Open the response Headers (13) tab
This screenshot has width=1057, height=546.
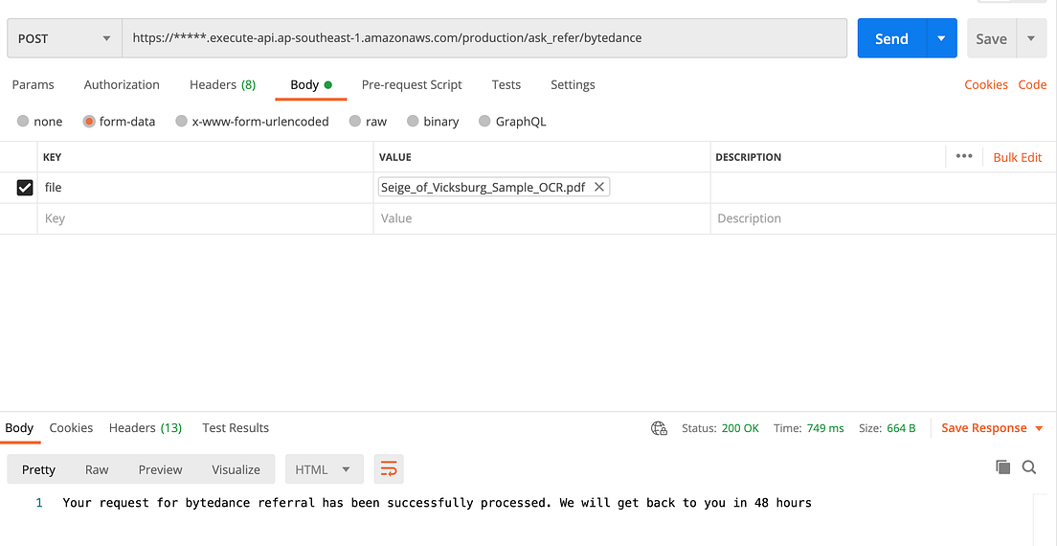[145, 428]
